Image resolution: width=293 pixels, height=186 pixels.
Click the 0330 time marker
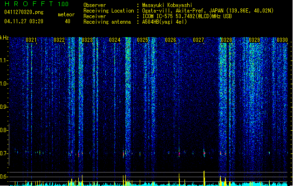282,40
